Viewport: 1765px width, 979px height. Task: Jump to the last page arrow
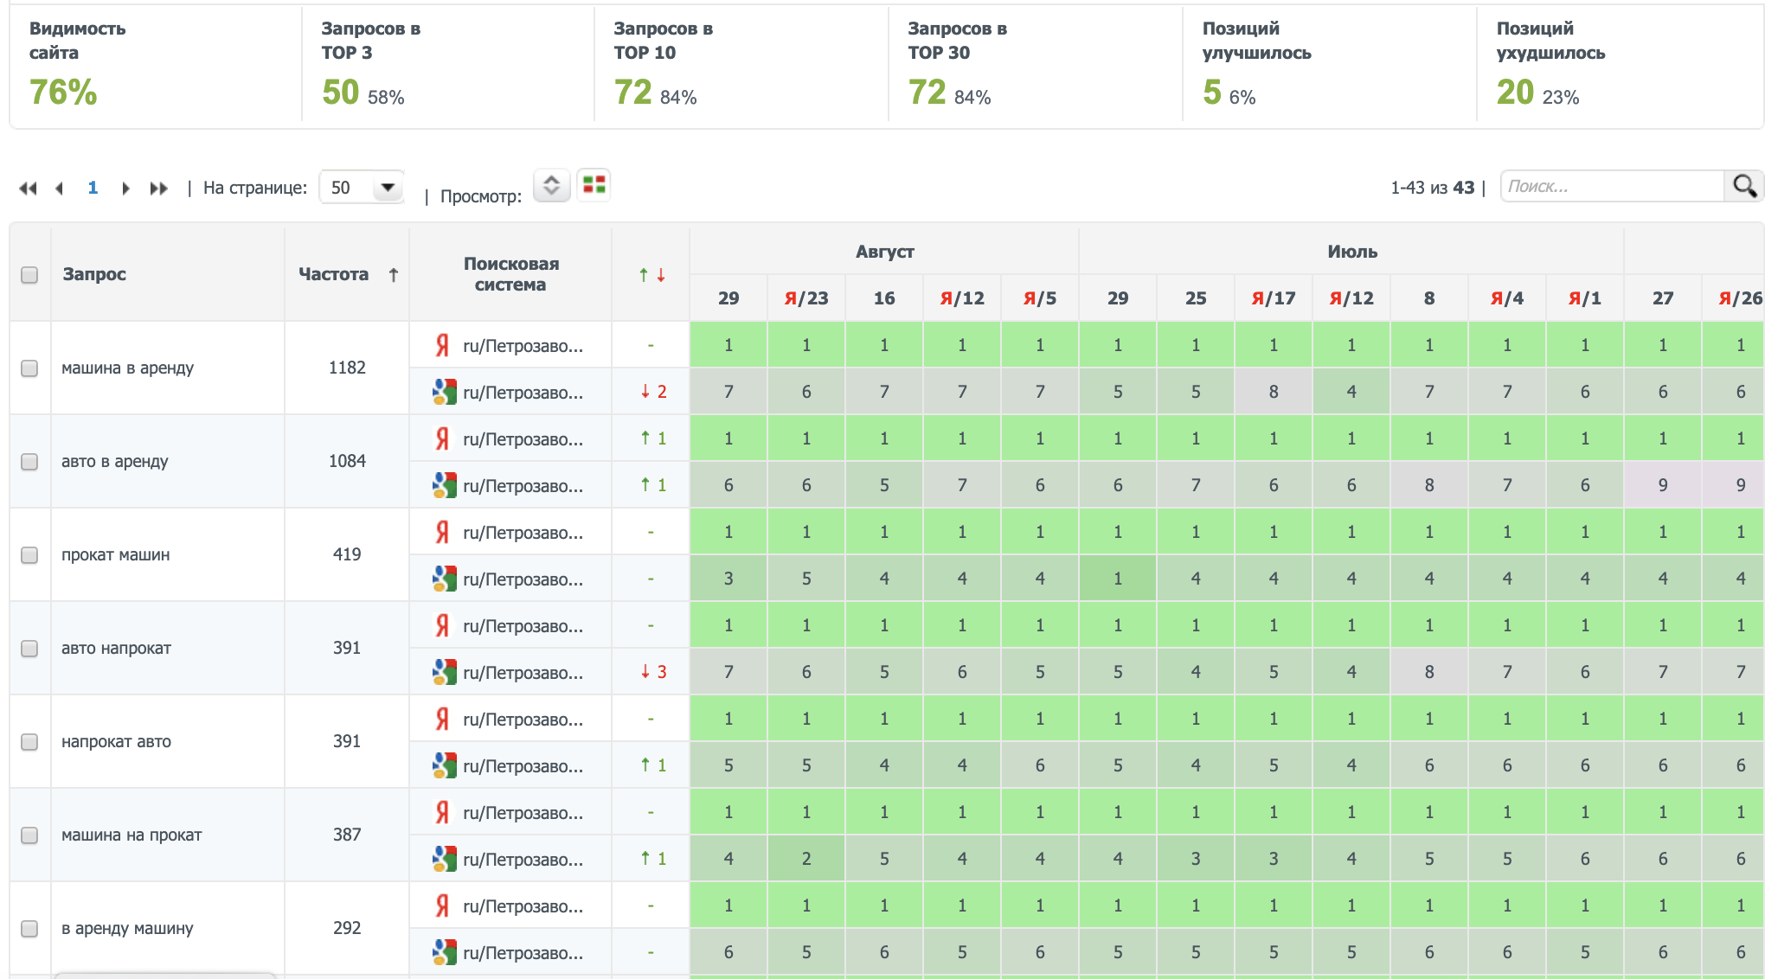[158, 188]
